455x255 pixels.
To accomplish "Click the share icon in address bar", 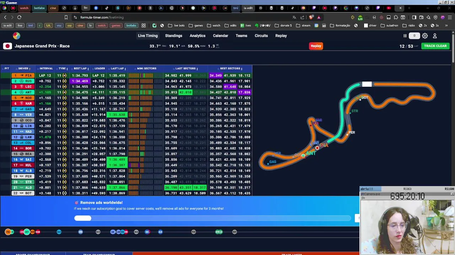I will pos(303,17).
